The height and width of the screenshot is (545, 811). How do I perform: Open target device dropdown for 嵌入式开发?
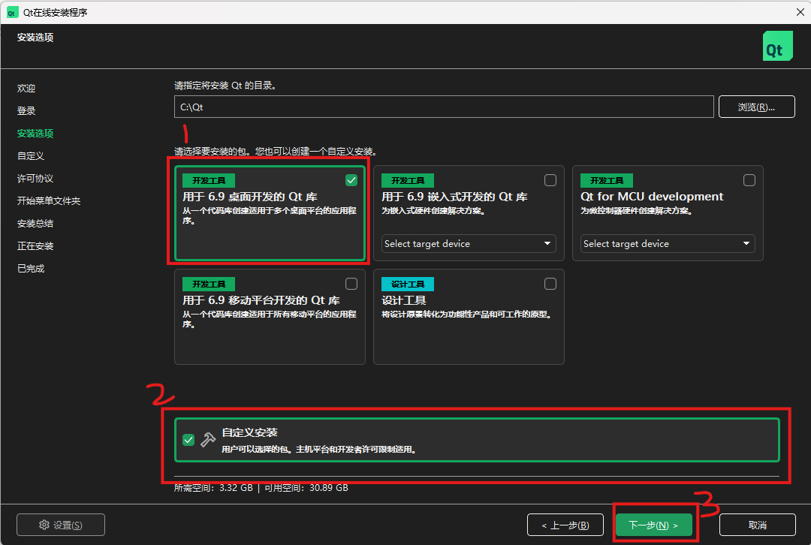tap(469, 243)
